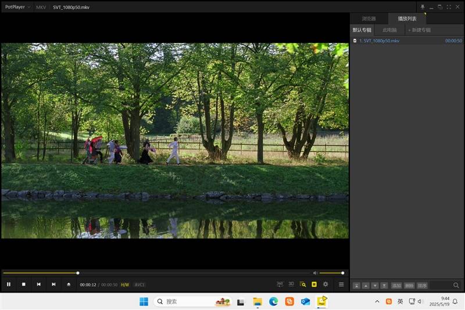Jump to the previous track
This screenshot has width=465, height=310.
click(x=38, y=284)
